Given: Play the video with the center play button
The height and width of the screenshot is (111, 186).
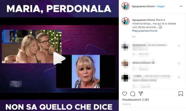Looking at the screenshot, I should click(59, 58).
